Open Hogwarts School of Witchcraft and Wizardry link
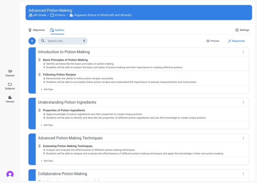Screen dimensions: 257x183 tap(103, 15)
